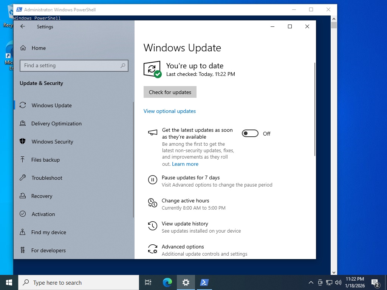The width and height of the screenshot is (387, 290).
Task: Open PowerShell from the taskbar
Action: 204,282
